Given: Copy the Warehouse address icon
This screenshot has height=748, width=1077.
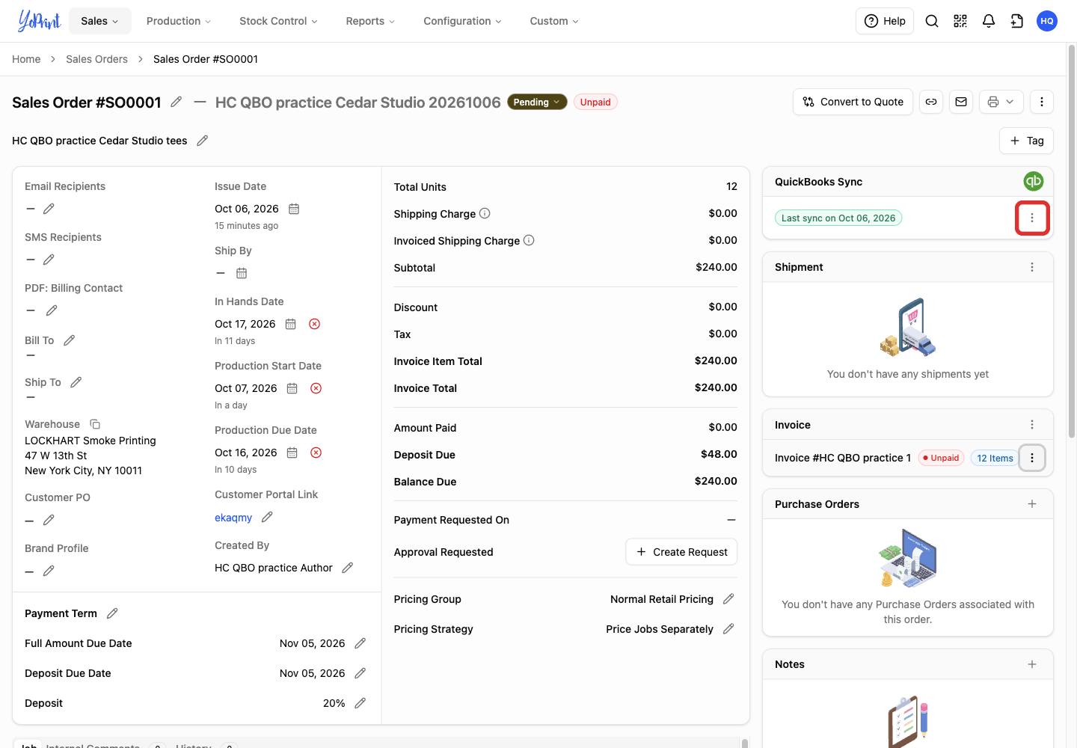Looking at the screenshot, I should point(95,424).
